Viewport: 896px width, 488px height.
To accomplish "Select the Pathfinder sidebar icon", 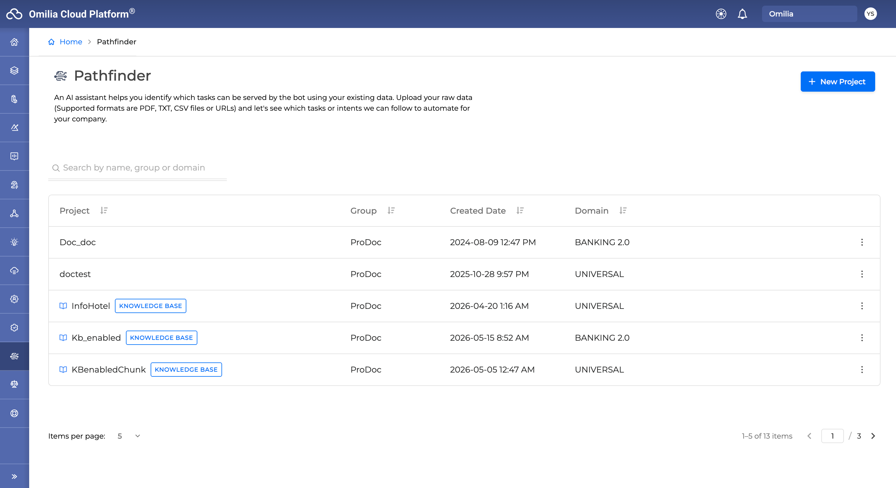I will click(14, 356).
